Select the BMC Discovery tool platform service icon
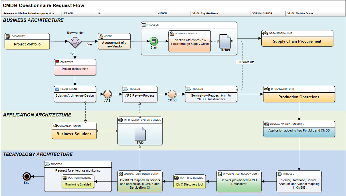This screenshot has width=346, height=196. 177,178
